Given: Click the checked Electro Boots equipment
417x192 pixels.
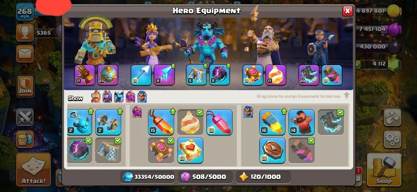Looking at the screenshot, I should [330, 122].
